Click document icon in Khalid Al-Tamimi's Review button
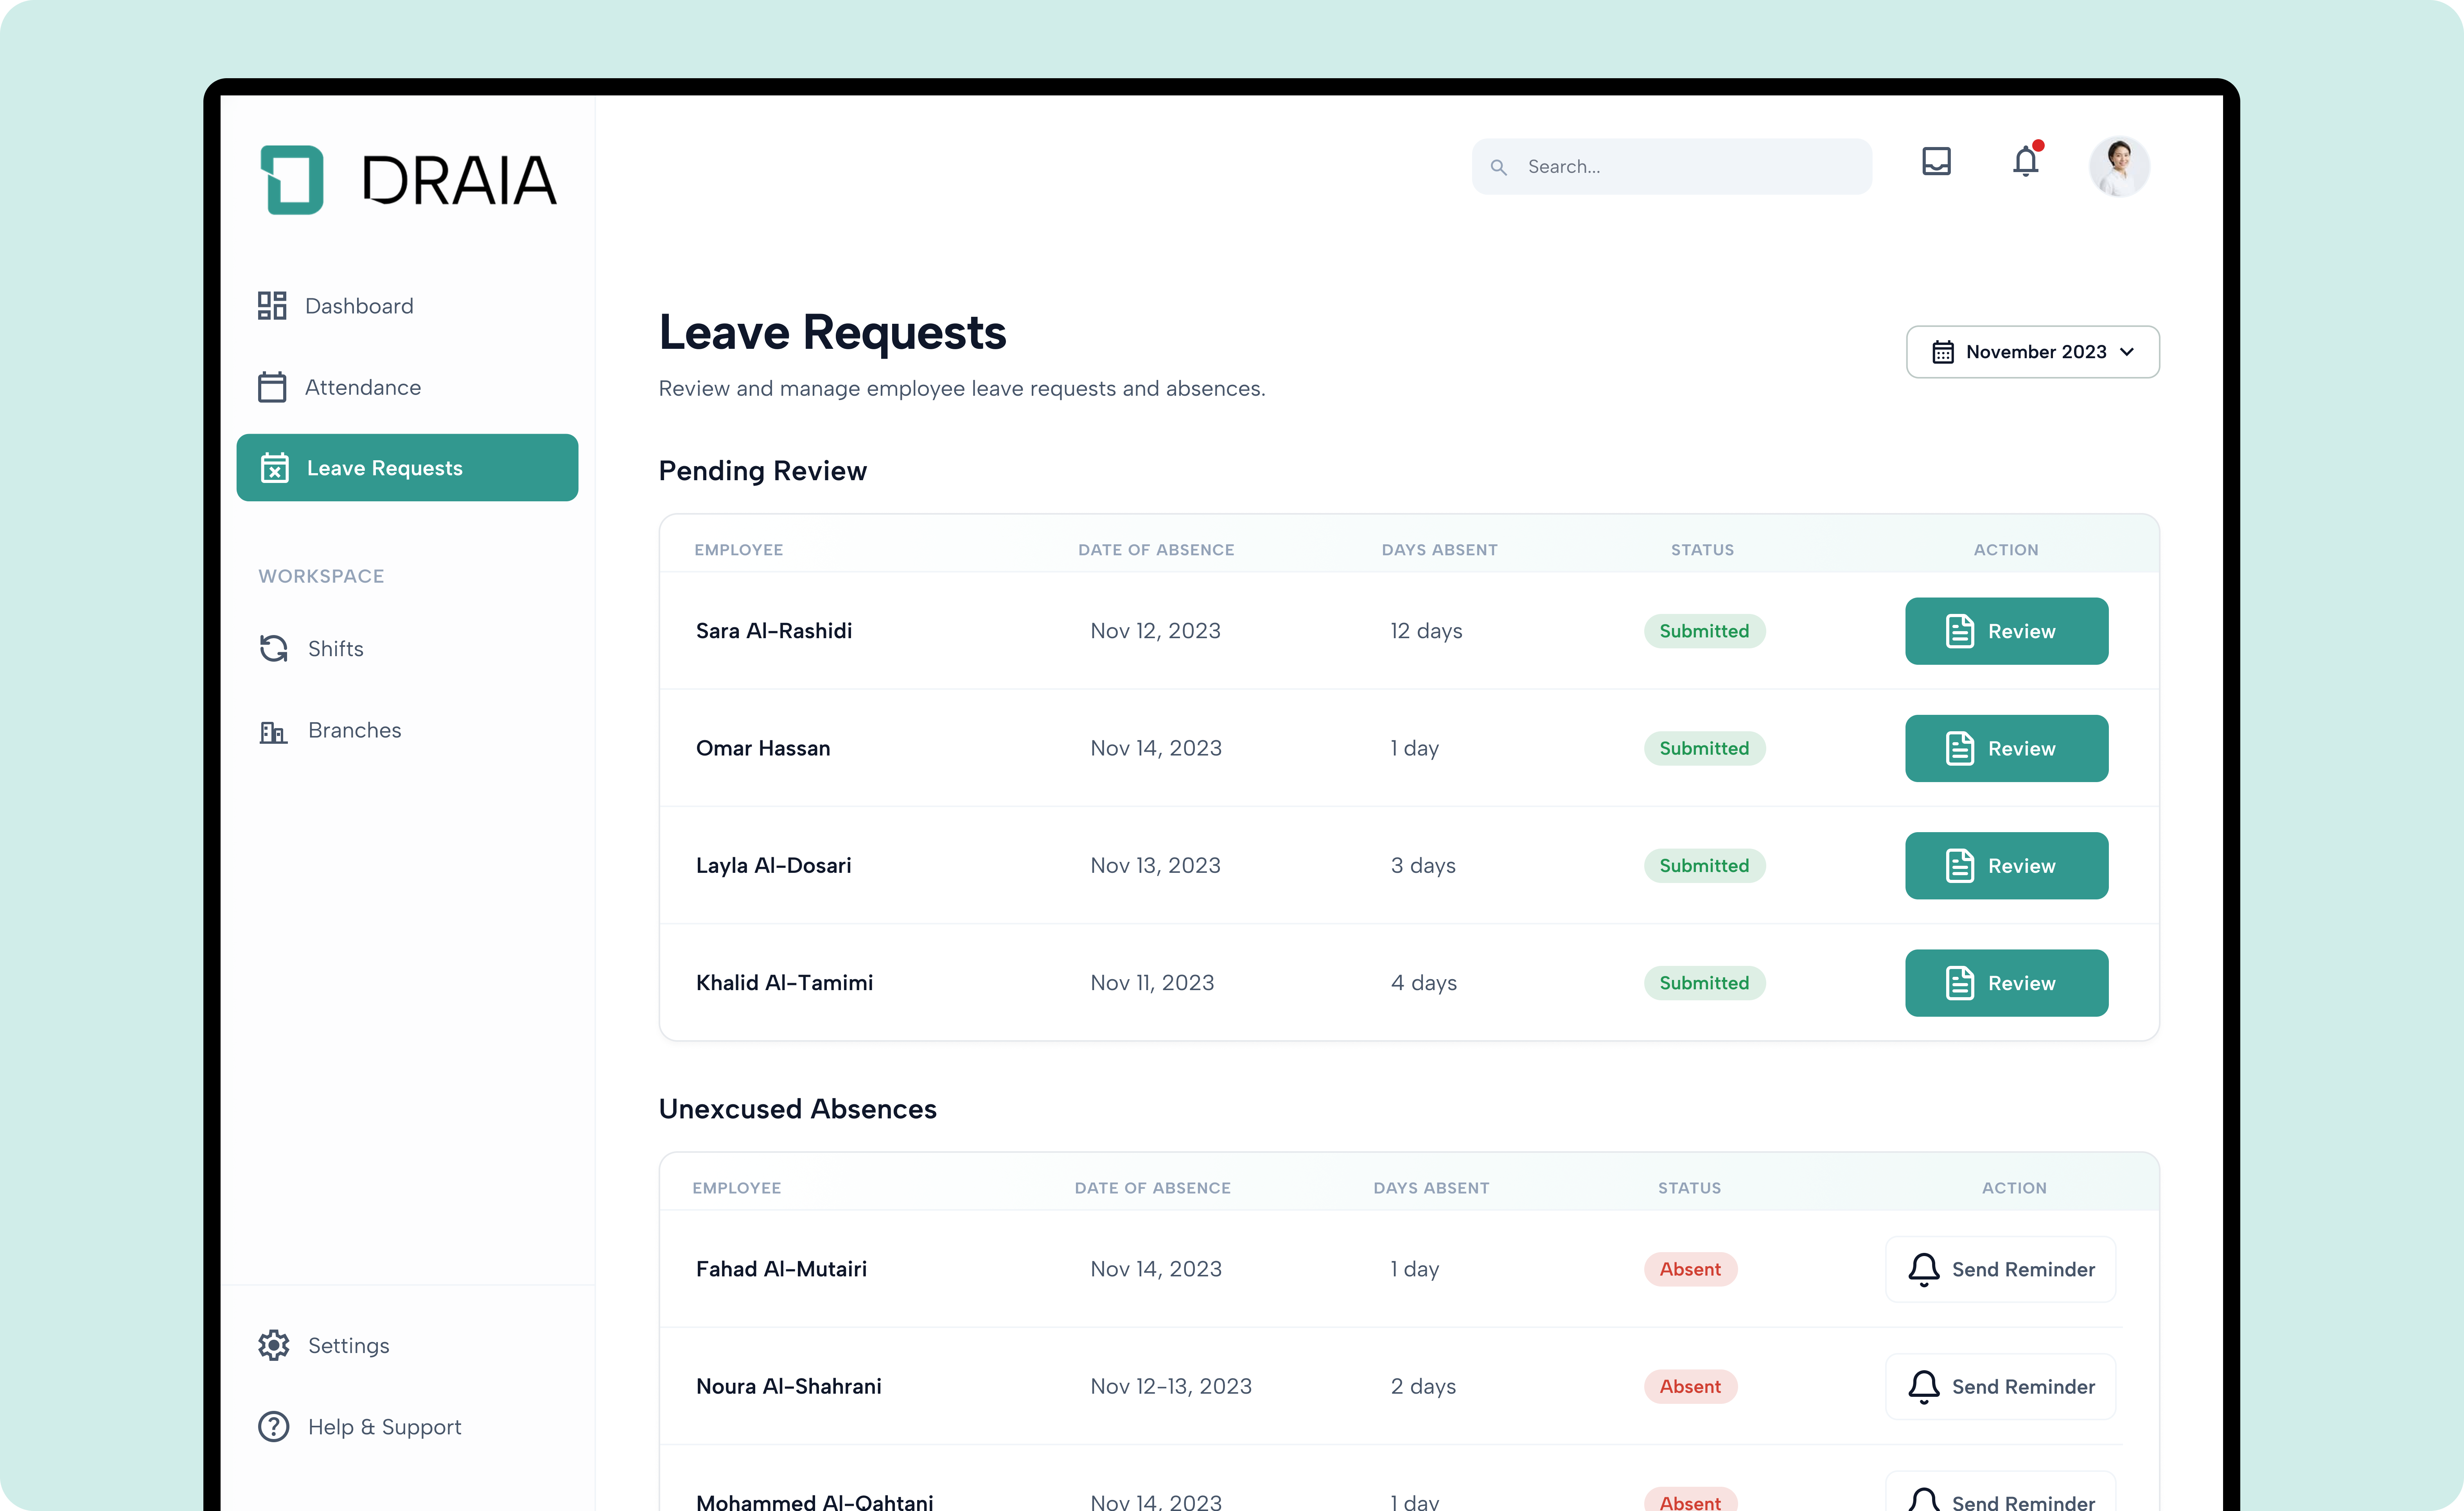2464x1511 pixels. (x=1960, y=983)
